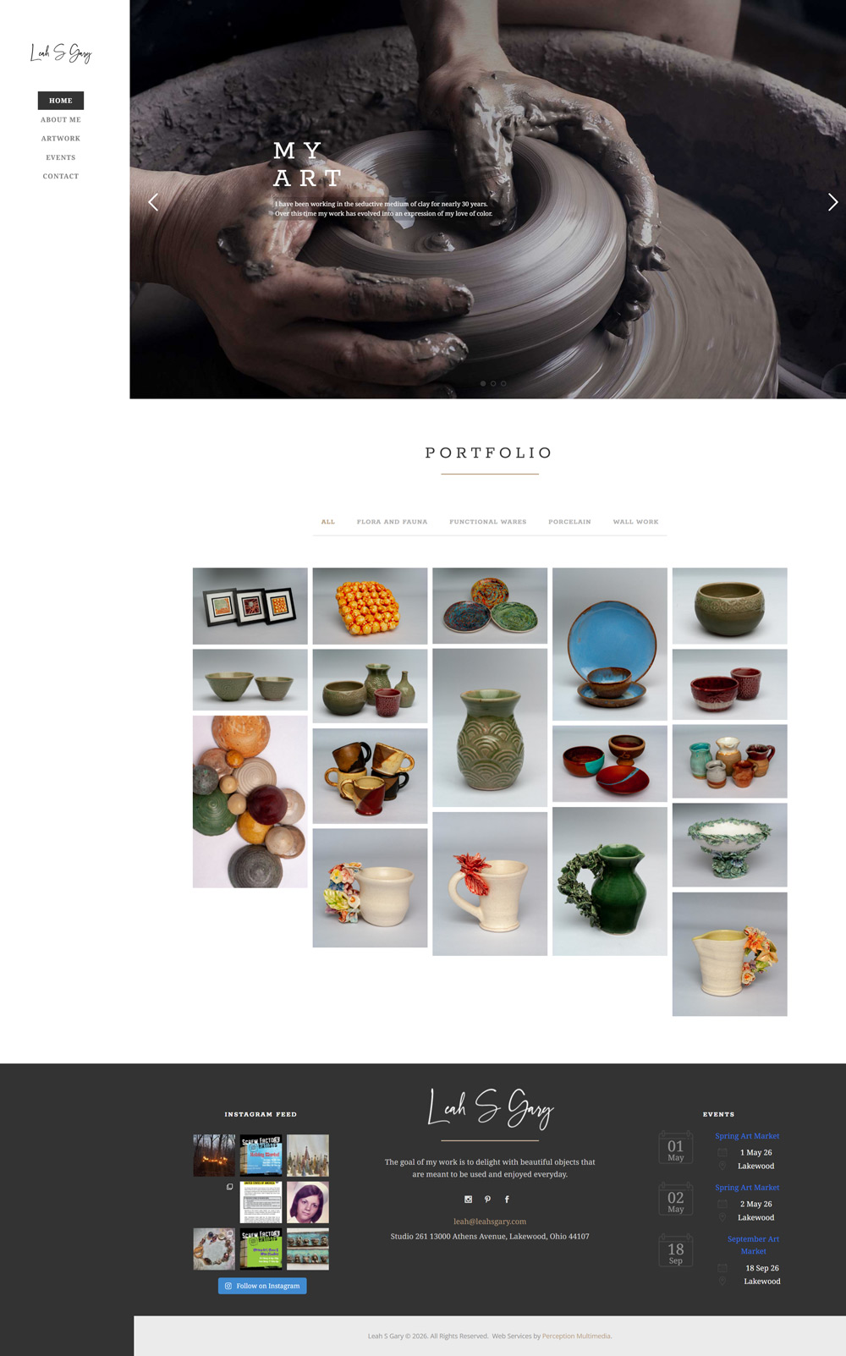Select the second slider dot indicator
The width and height of the screenshot is (846, 1356).
(493, 383)
